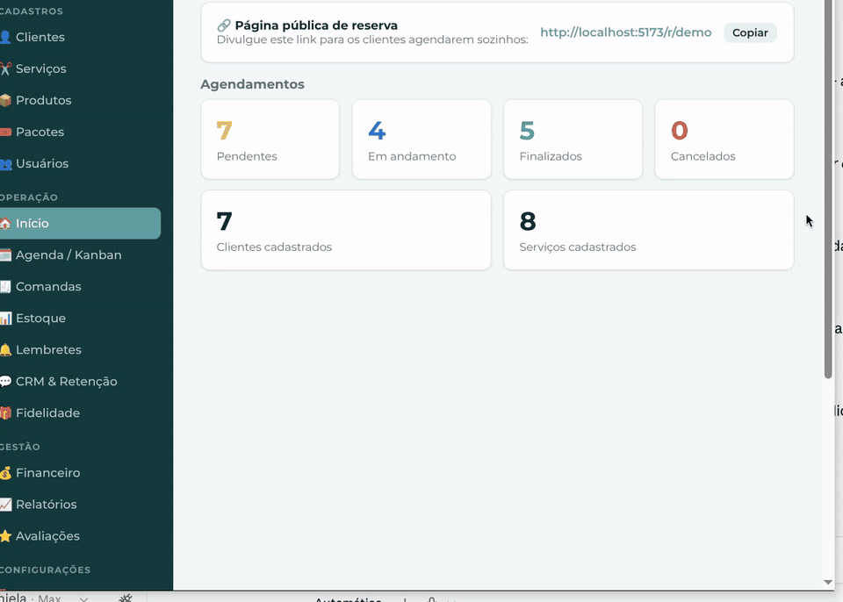Viewport: 843px width, 602px height.
Task: Select the Serviços cadastrados card
Action: 648,230
